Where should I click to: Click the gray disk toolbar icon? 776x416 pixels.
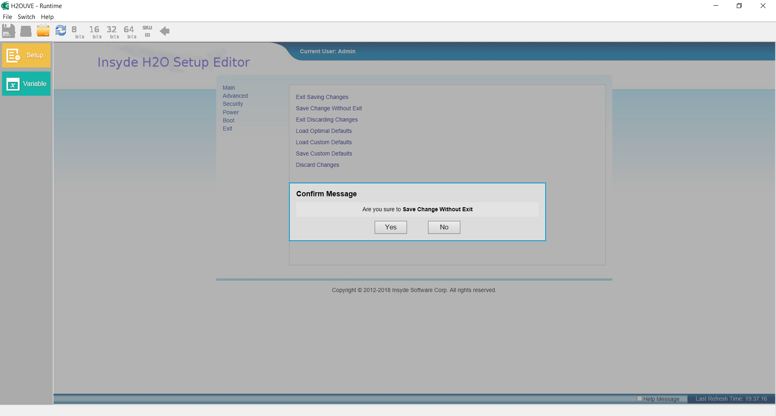tap(26, 31)
